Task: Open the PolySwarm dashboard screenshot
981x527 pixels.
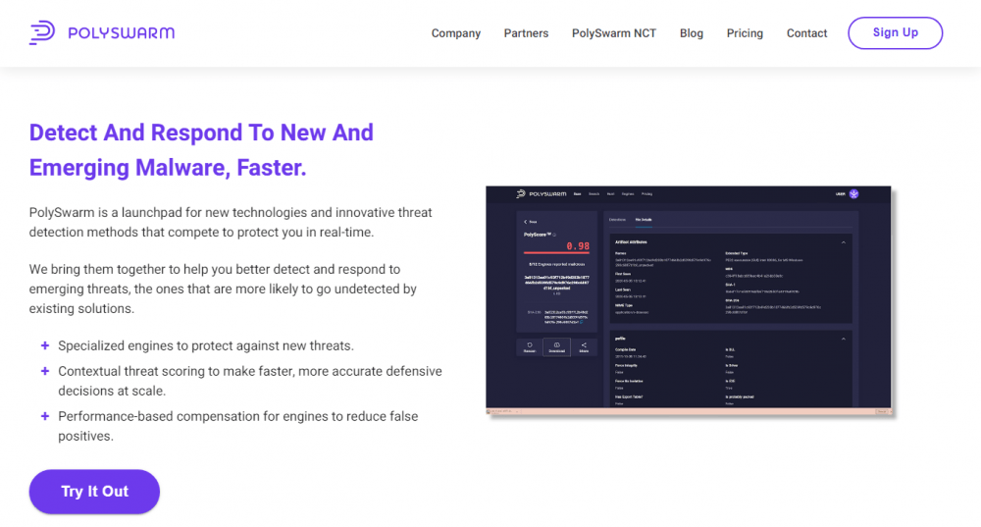Action: point(689,300)
